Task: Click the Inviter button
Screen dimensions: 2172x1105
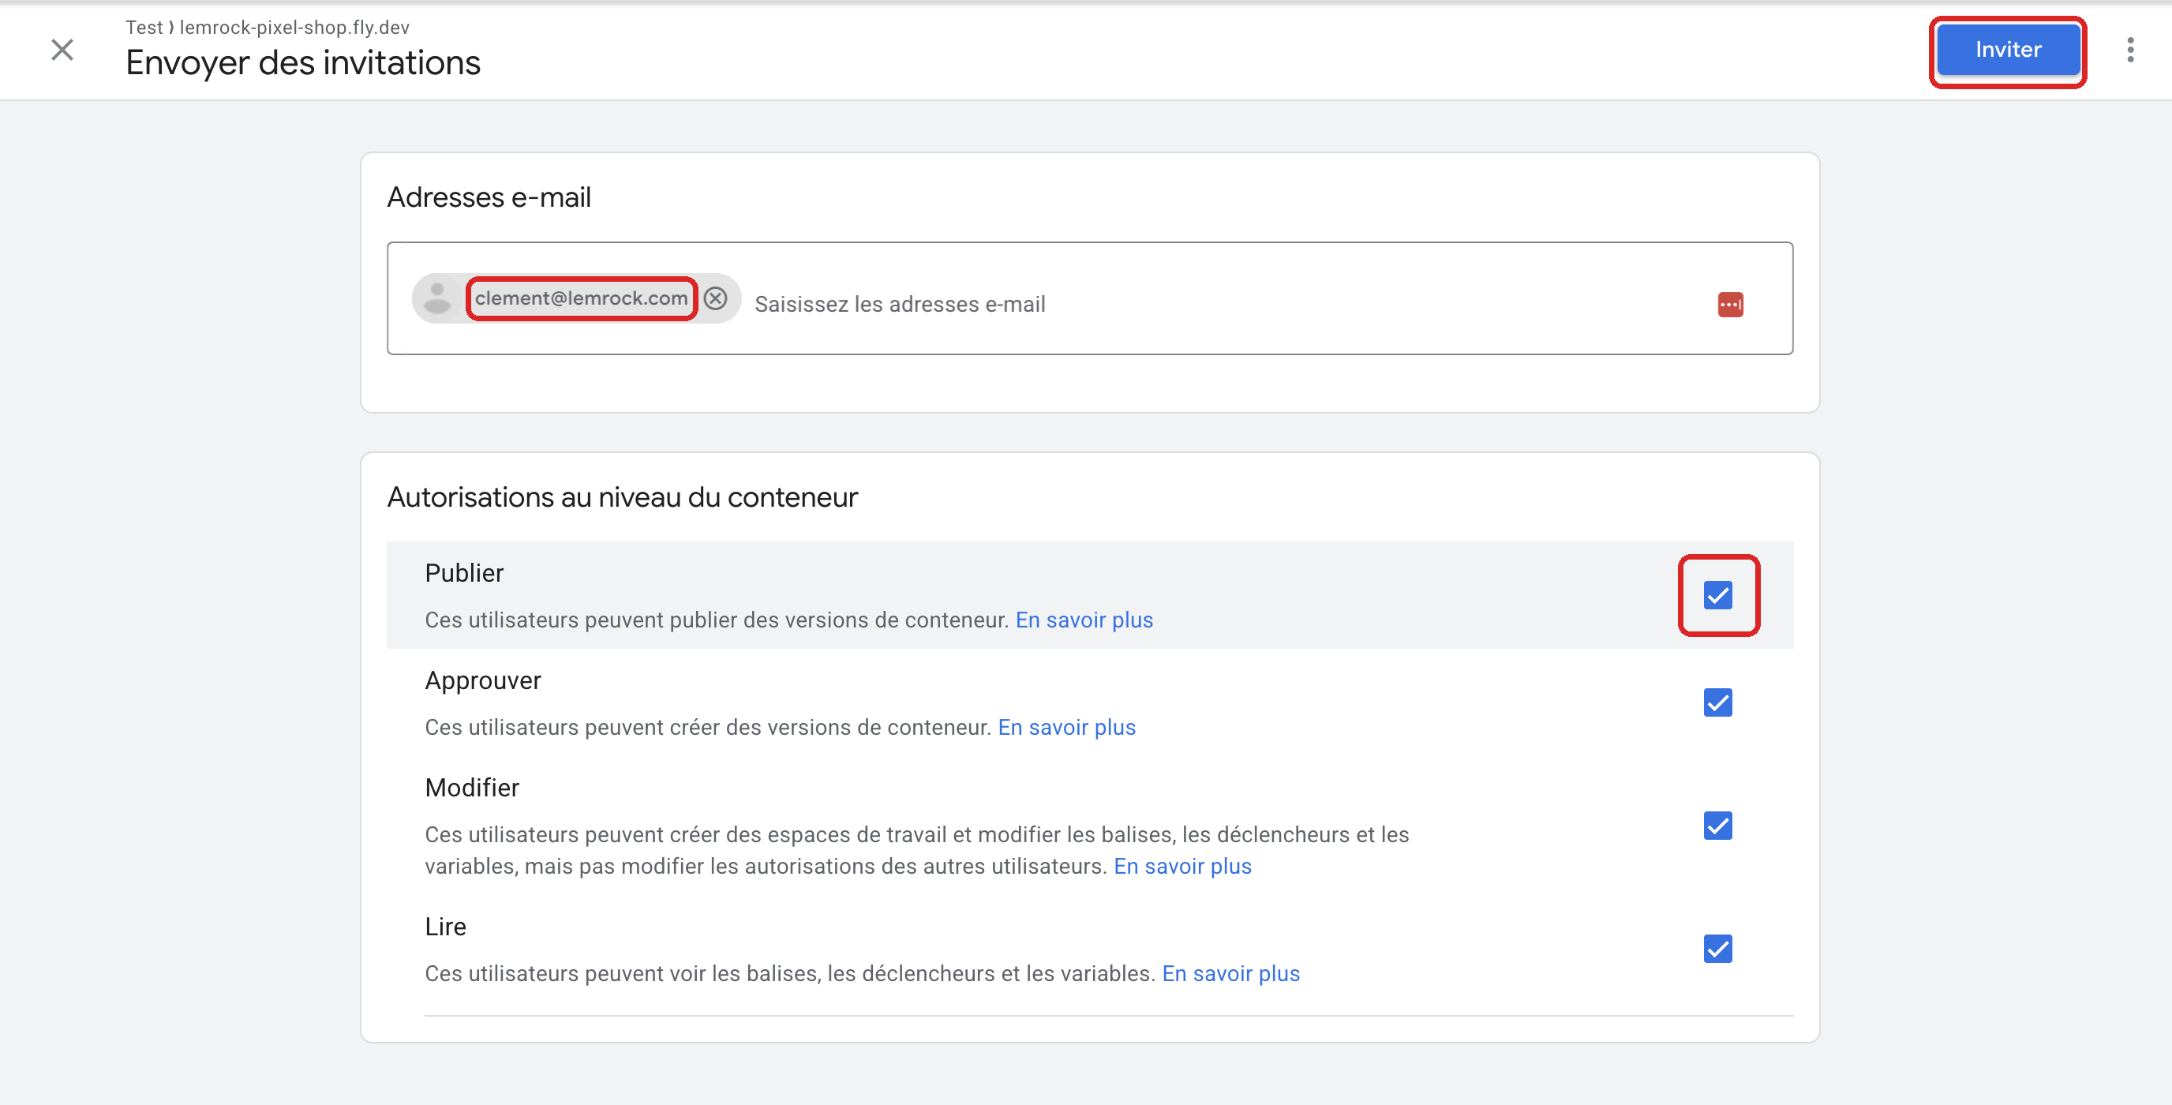Action: point(2008,50)
